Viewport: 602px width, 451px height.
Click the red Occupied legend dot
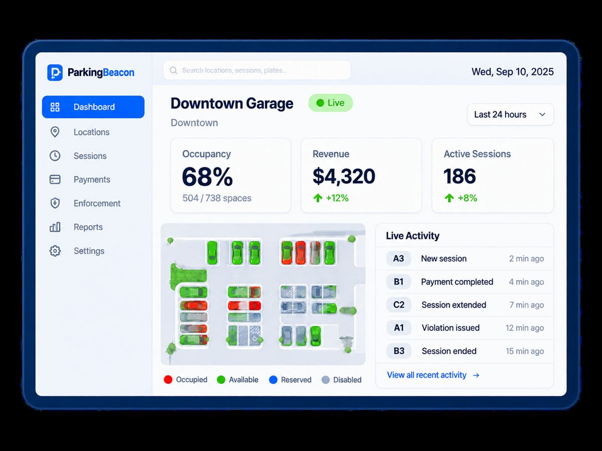[x=168, y=380]
